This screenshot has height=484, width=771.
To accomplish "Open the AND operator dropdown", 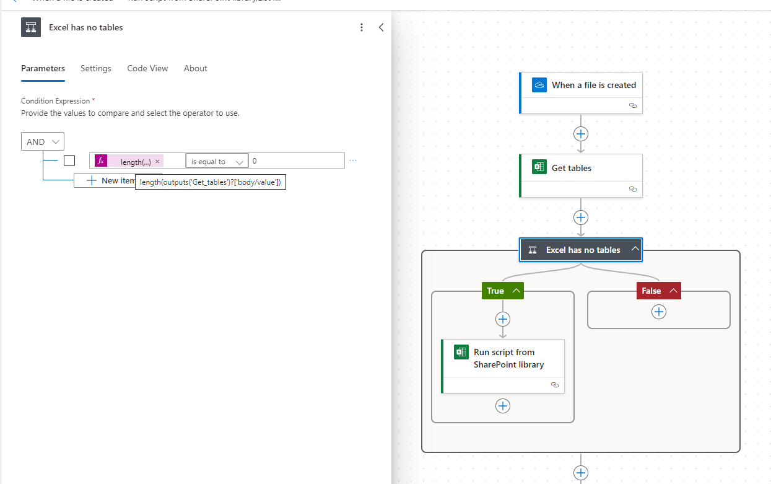I will point(43,142).
